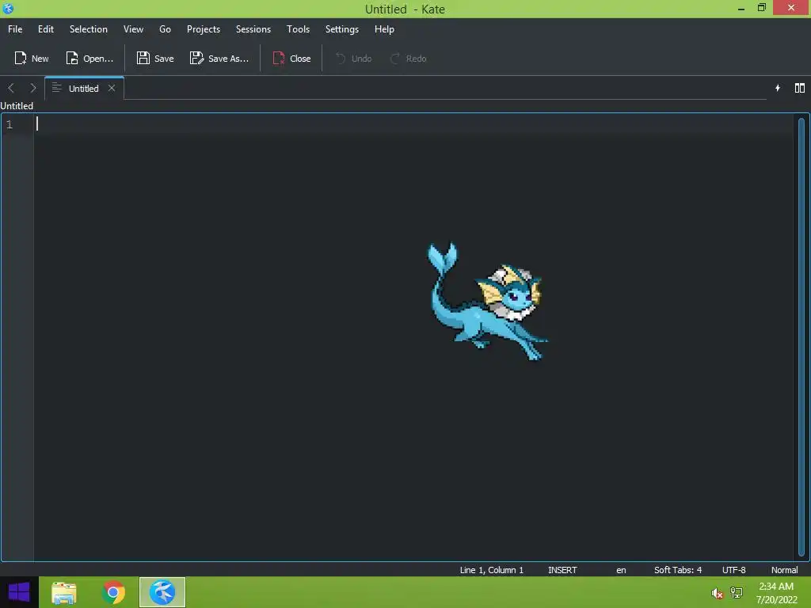Image resolution: width=811 pixels, height=608 pixels.
Task: Open the Tools menu
Action: tap(298, 29)
